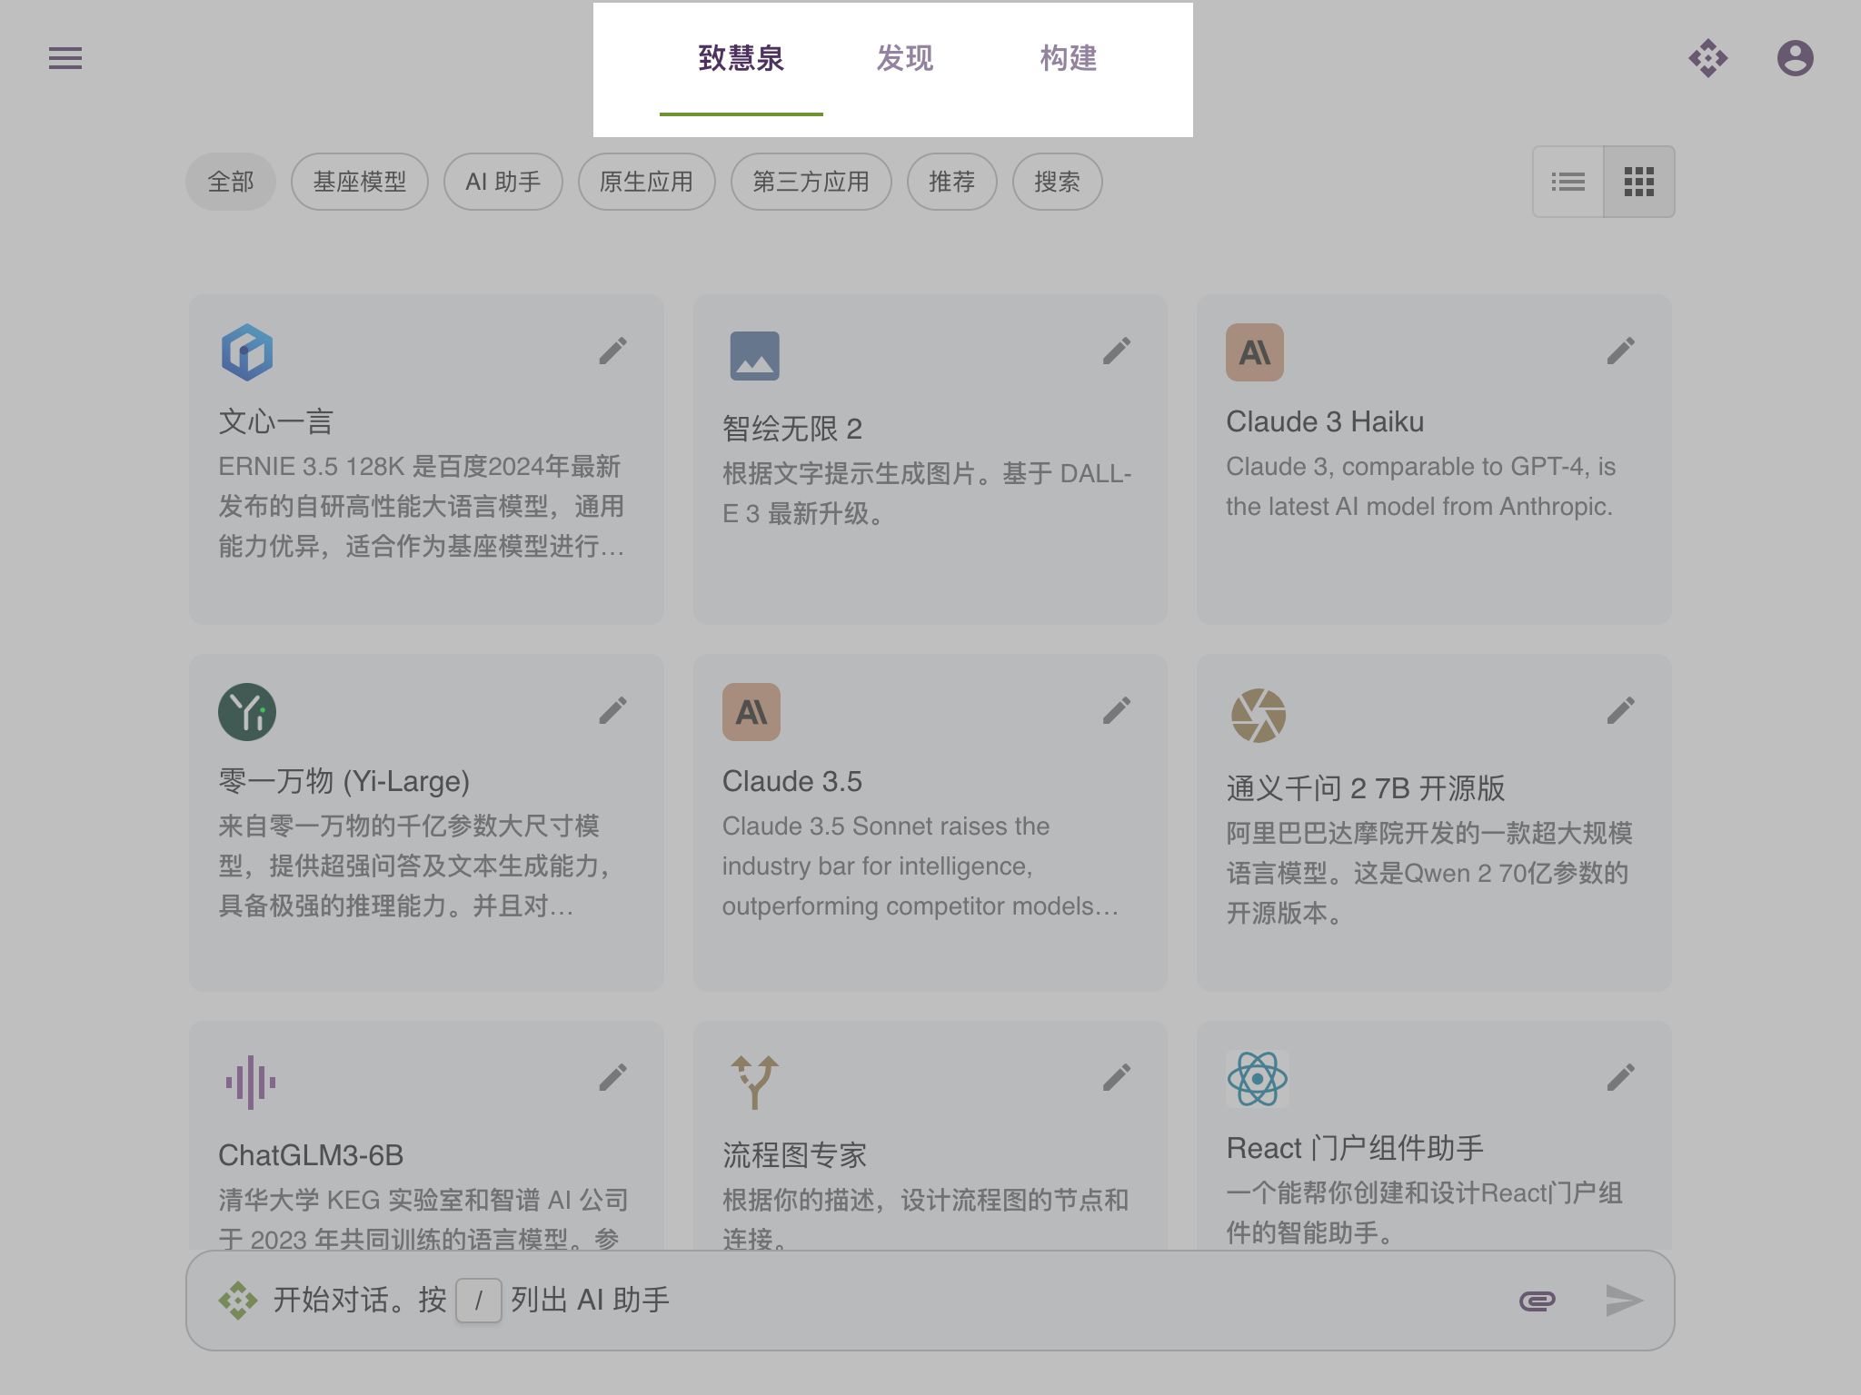Edit the ChatGLM3-6B card pencil icon
The height and width of the screenshot is (1395, 1861).
pos(613,1077)
